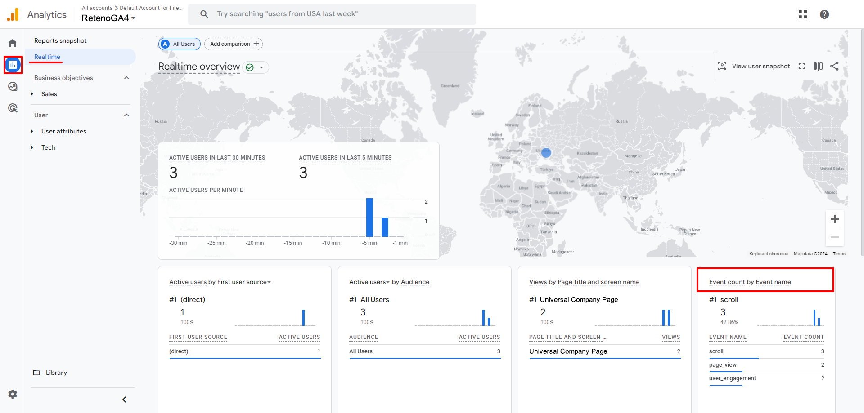Open the Realtime overview title dropdown arrow
864x413 pixels.
pos(261,67)
